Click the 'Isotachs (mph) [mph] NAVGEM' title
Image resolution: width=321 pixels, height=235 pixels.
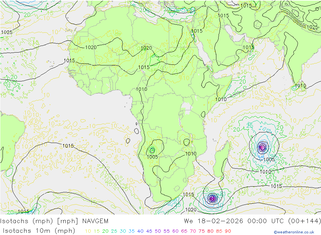tap(54, 221)
